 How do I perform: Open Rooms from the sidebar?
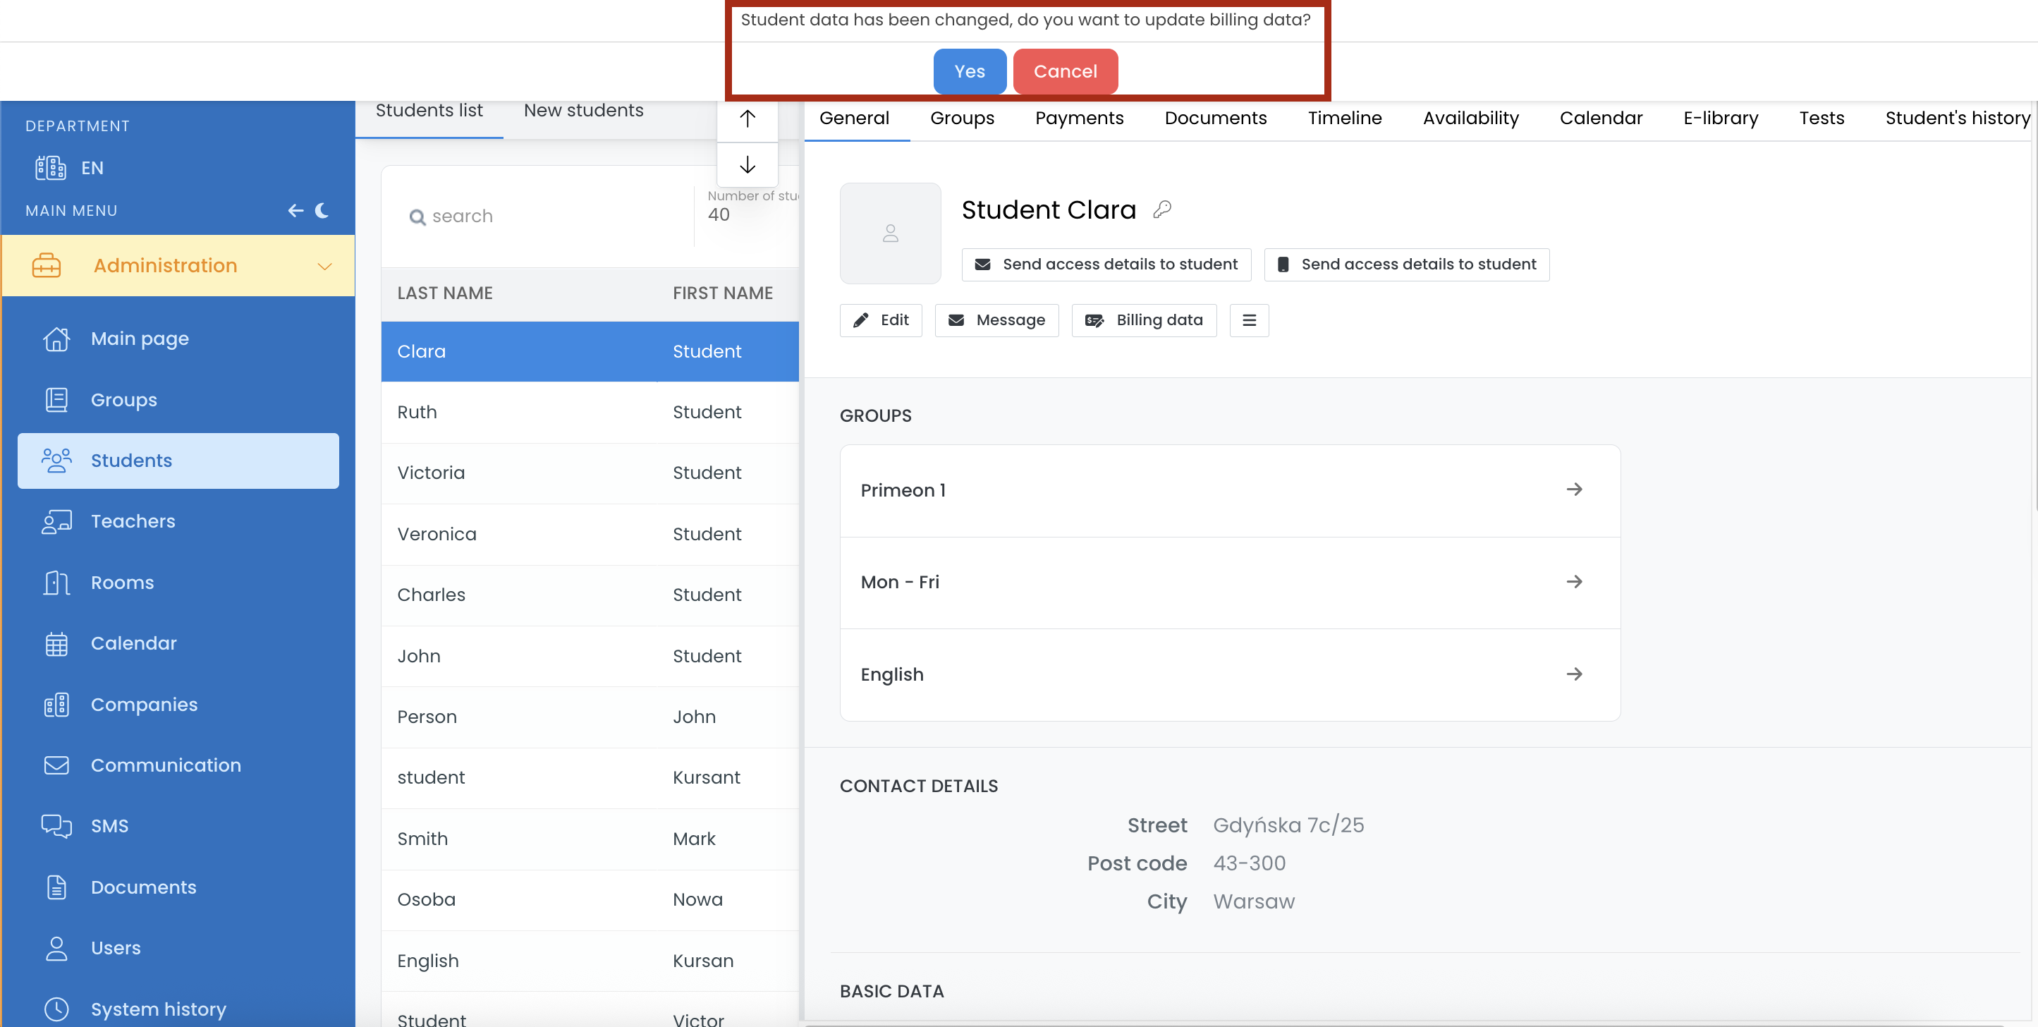[x=122, y=583]
